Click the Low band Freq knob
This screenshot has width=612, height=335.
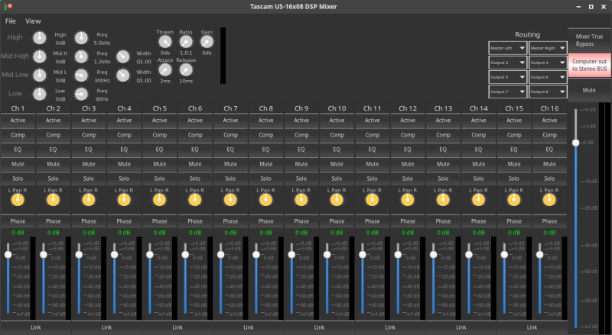pyautogui.click(x=81, y=94)
